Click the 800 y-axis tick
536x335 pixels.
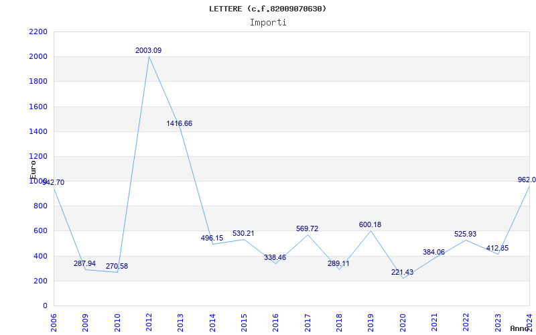[x=41, y=206]
